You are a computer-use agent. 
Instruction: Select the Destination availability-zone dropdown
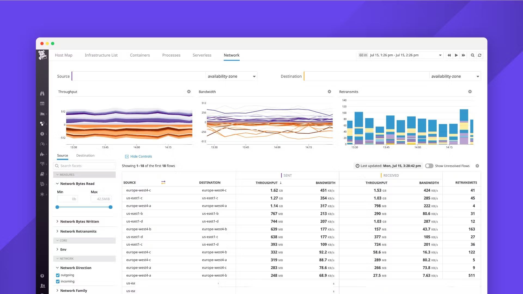click(x=454, y=76)
